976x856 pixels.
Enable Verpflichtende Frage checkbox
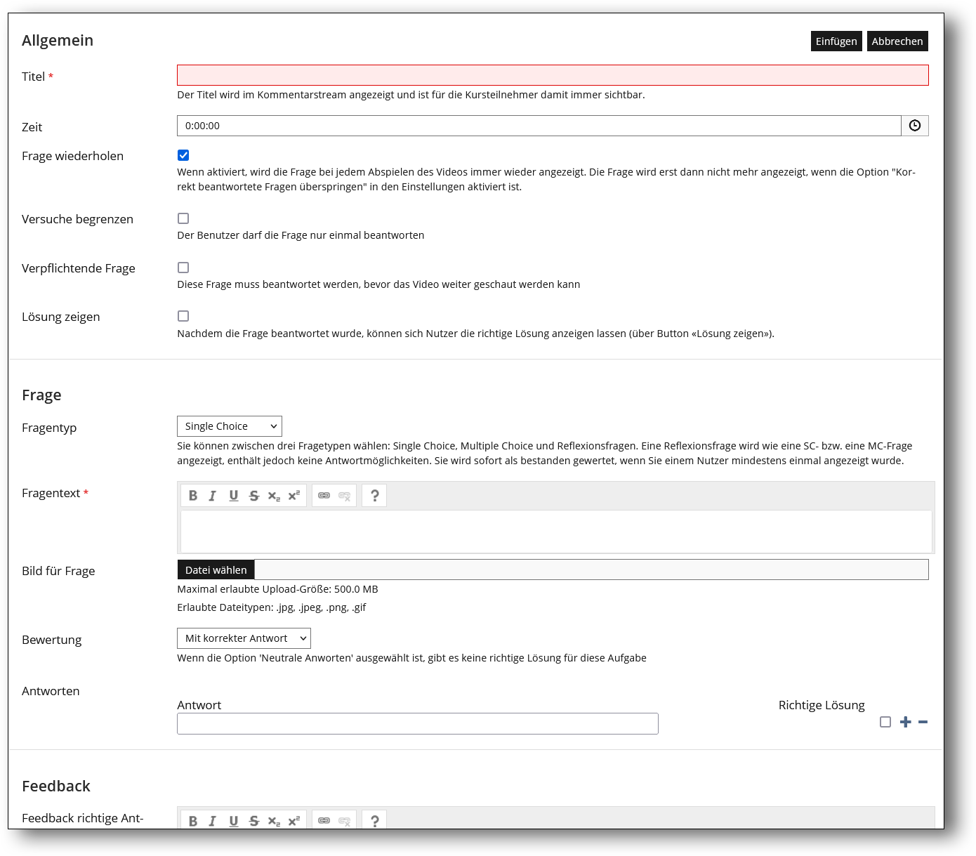coord(183,268)
